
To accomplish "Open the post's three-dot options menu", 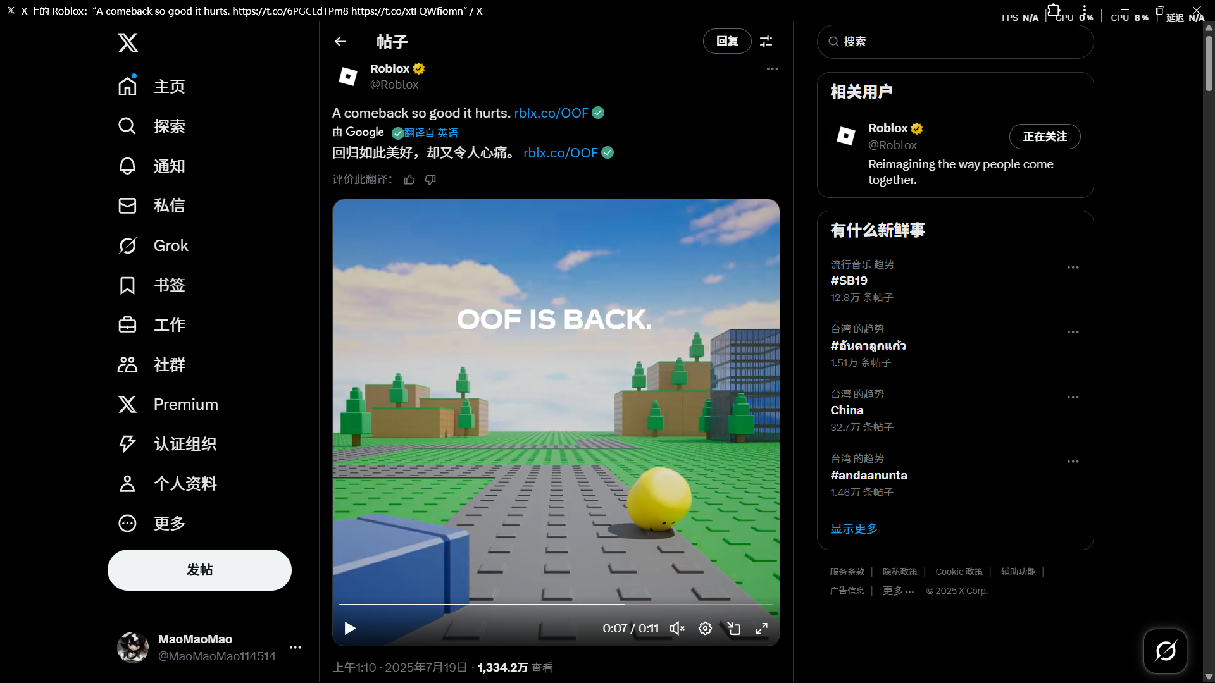I will 772,68.
